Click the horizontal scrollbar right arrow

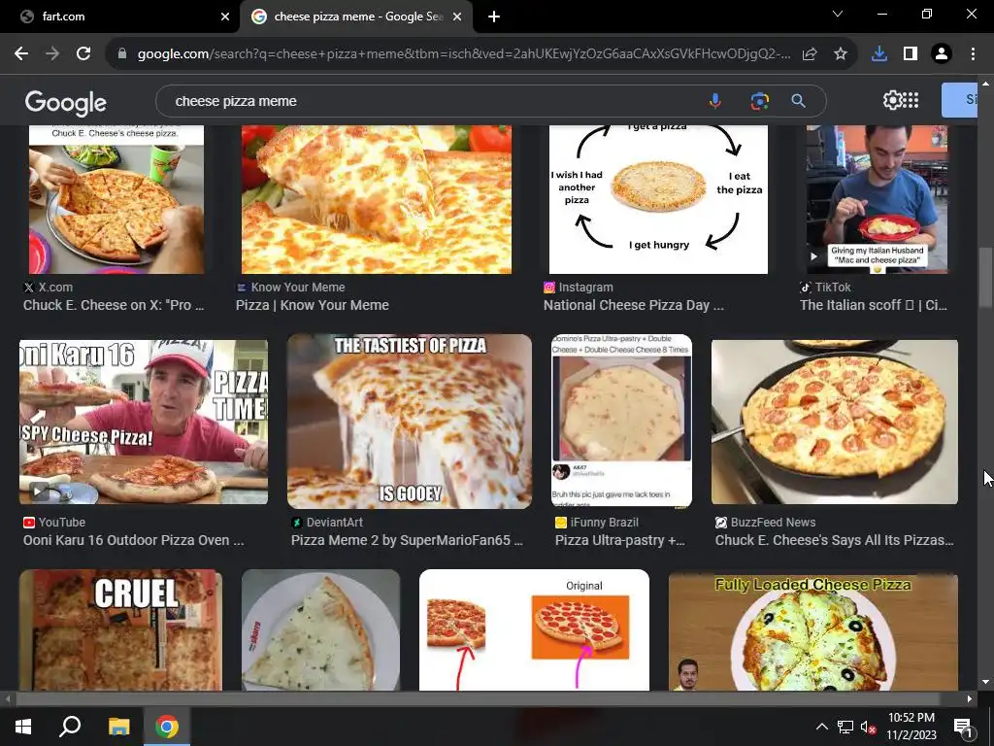970,699
